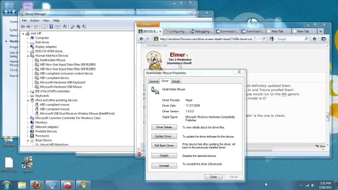Click the Uninstall button in properties
Image resolution: width=338 pixels, height=190 pixels.
[164, 166]
